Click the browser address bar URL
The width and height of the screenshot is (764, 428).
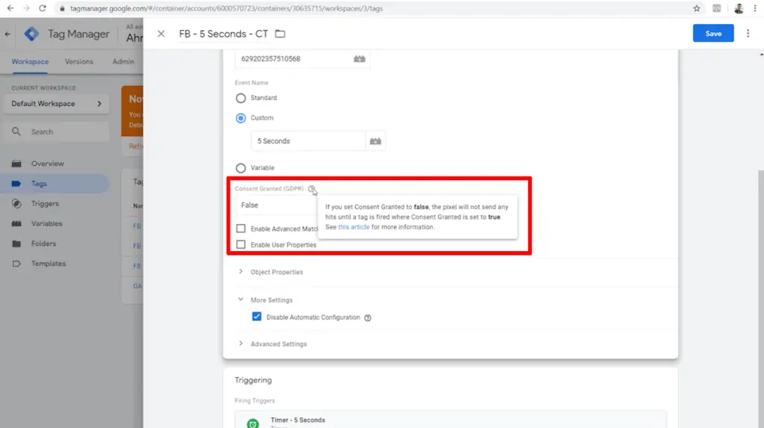coord(227,8)
